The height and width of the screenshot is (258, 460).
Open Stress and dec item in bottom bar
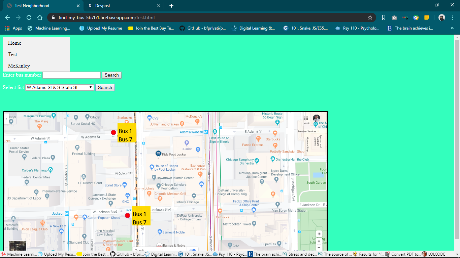tap(300, 254)
